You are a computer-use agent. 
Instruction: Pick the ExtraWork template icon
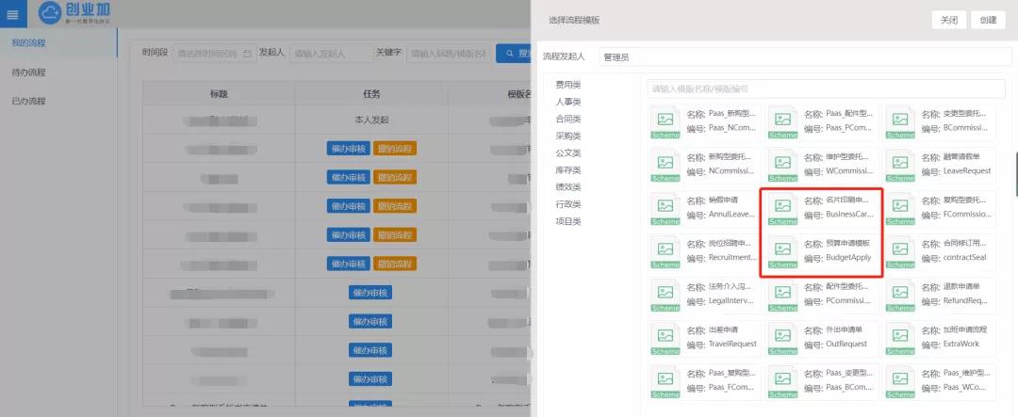coord(901,338)
